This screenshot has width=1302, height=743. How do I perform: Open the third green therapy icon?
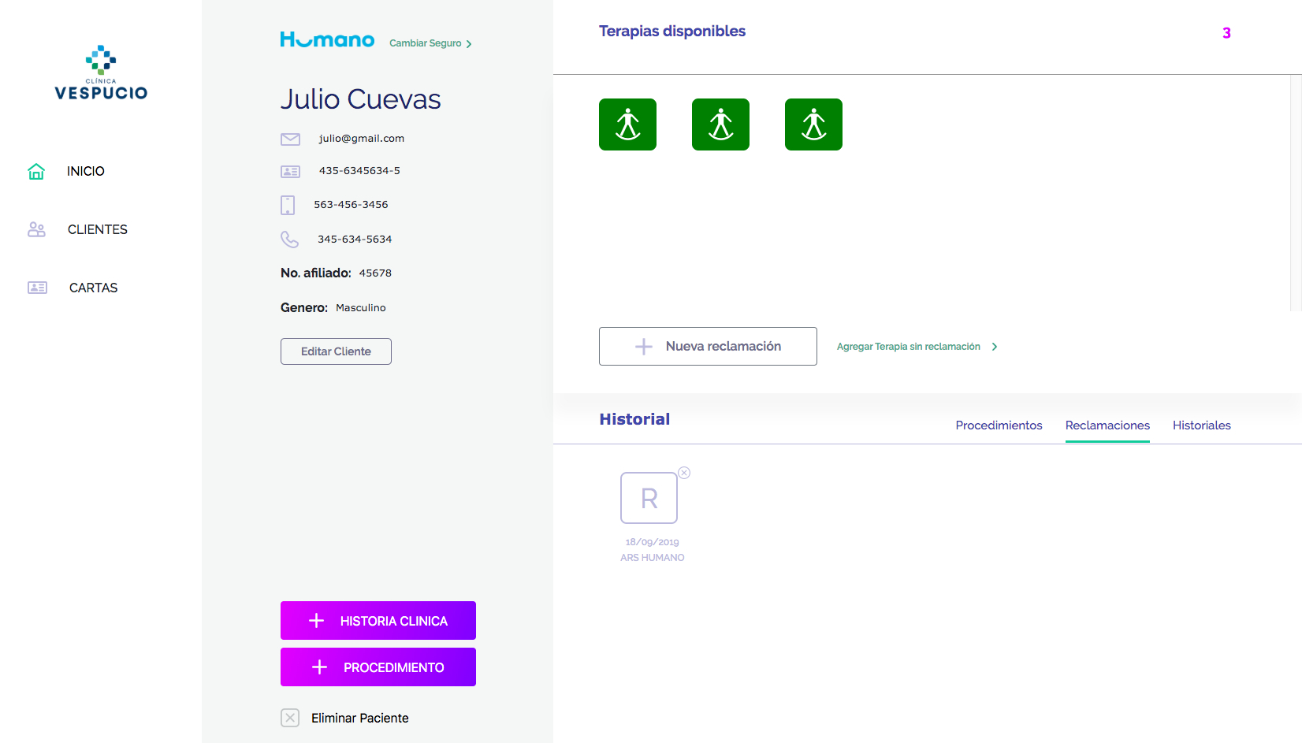[813, 124]
